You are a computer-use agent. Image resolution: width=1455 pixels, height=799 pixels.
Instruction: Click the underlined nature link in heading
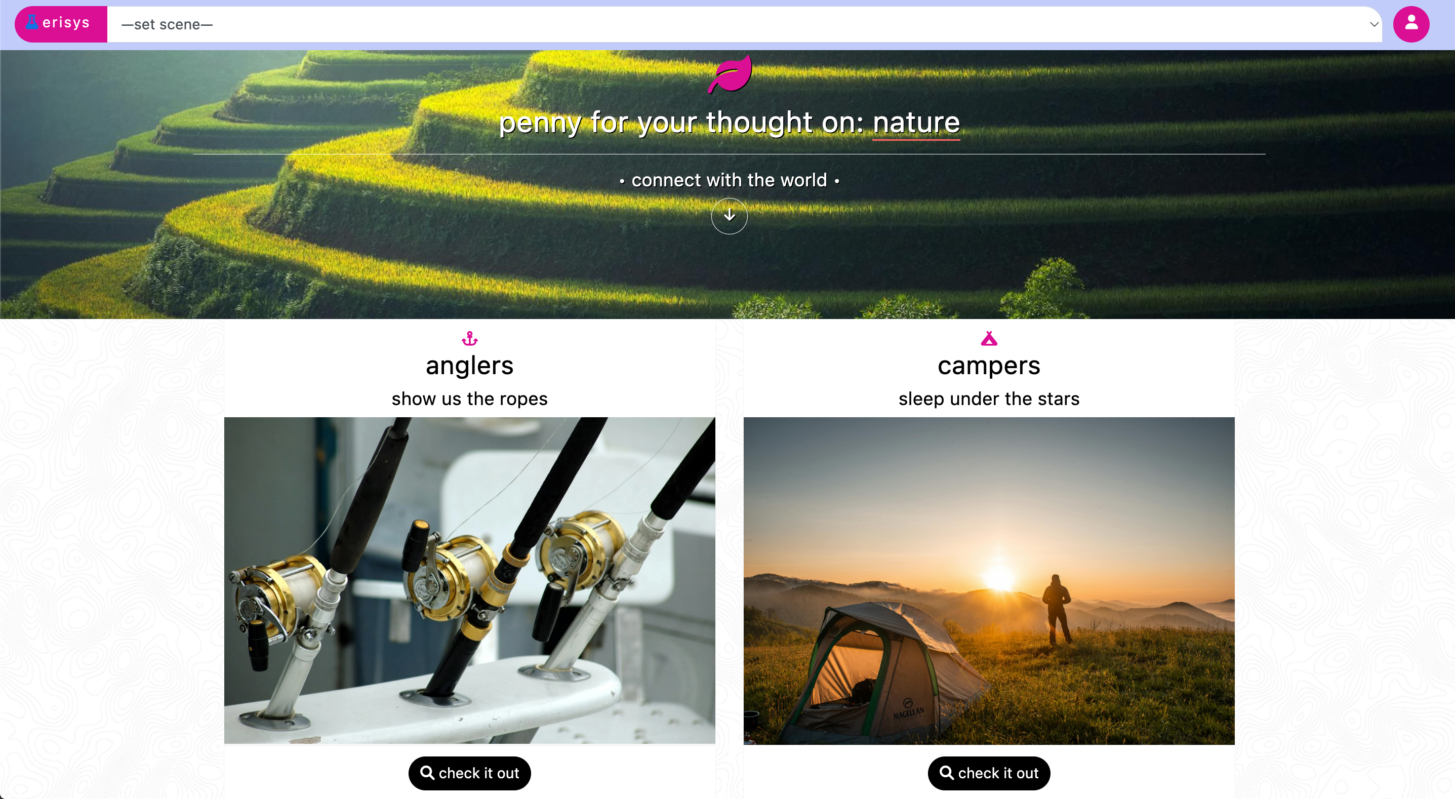916,123
